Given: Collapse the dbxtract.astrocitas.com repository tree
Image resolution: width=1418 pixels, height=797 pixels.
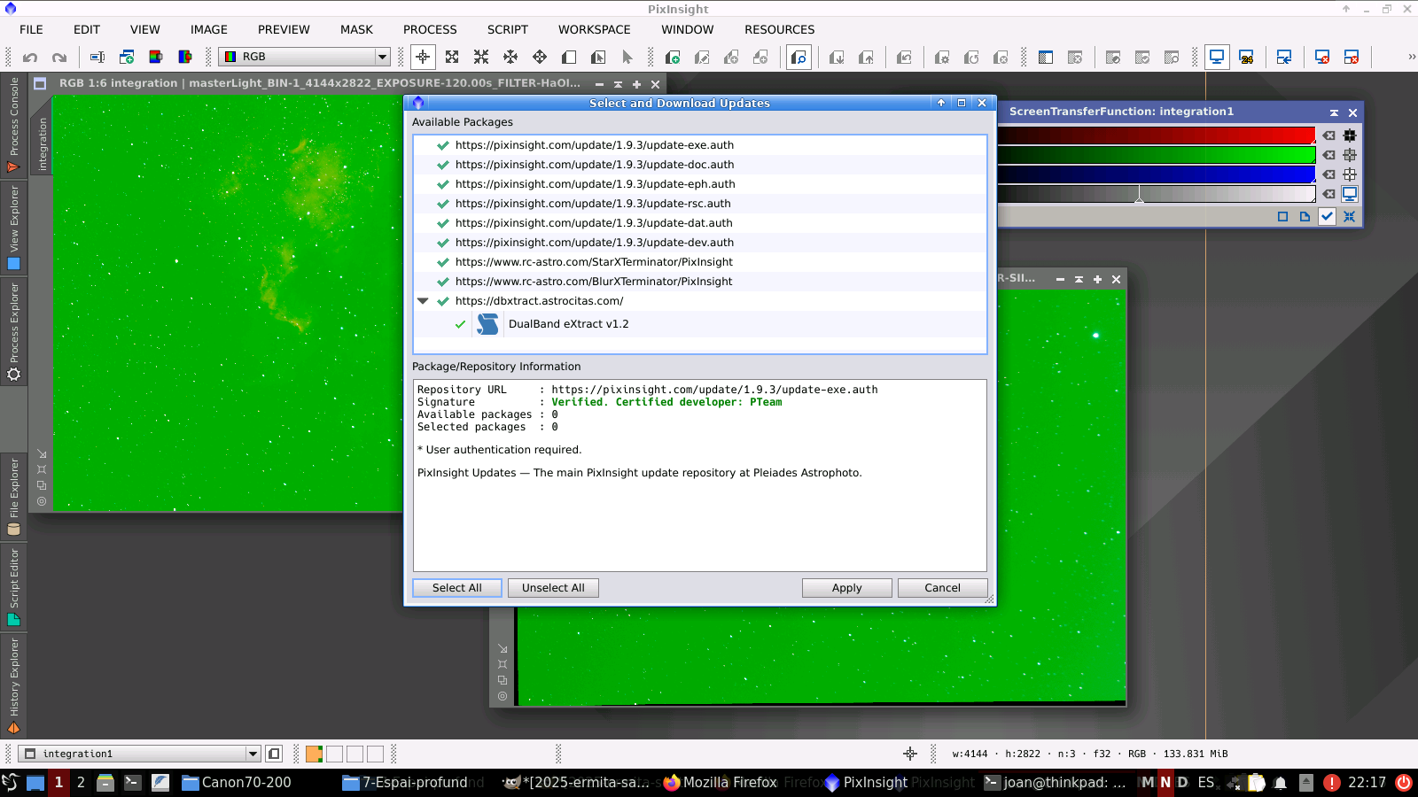Looking at the screenshot, I should 423,301.
